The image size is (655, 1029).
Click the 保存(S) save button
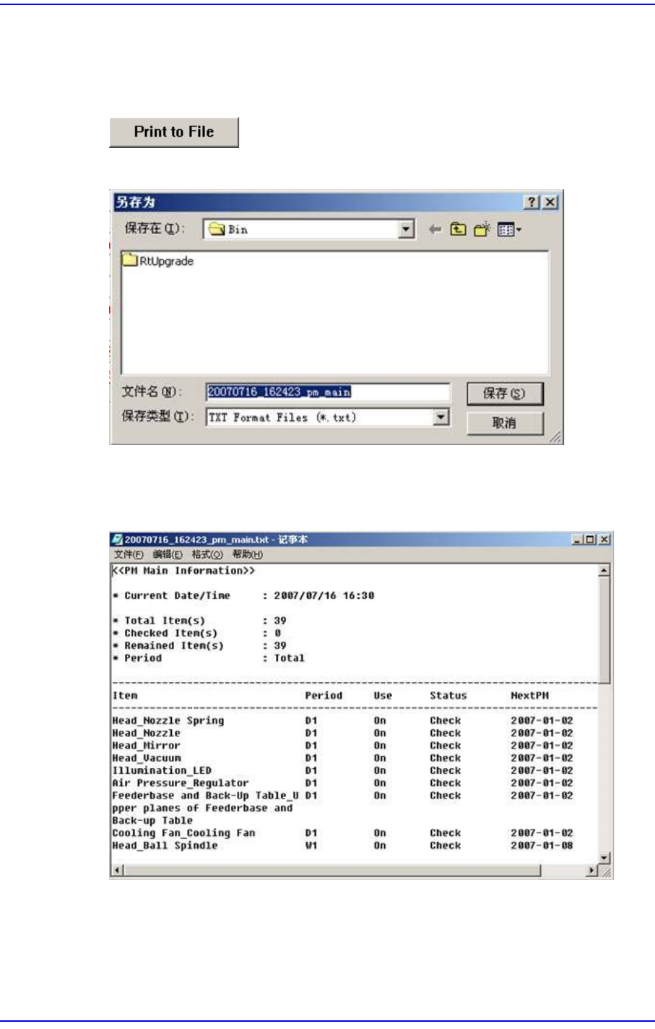[504, 393]
